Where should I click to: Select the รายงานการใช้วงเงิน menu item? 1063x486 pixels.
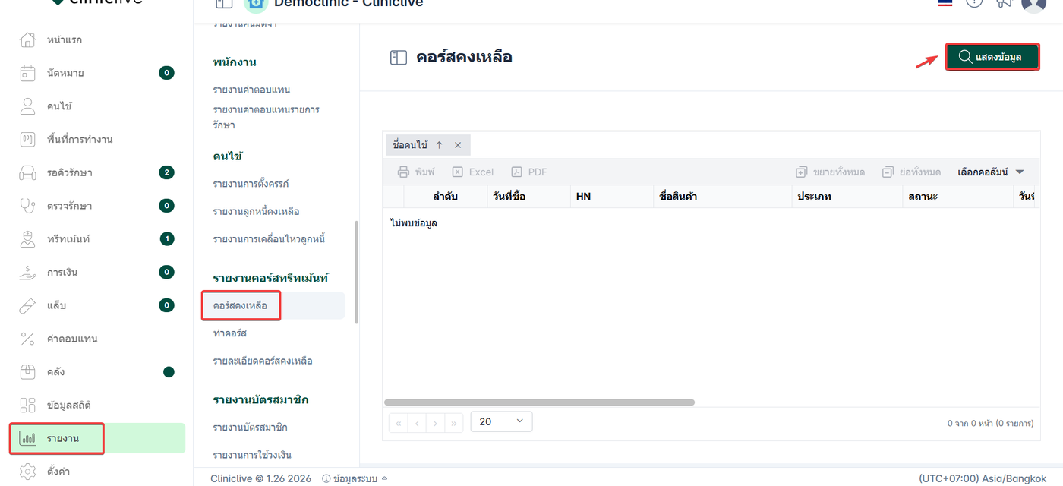click(252, 455)
